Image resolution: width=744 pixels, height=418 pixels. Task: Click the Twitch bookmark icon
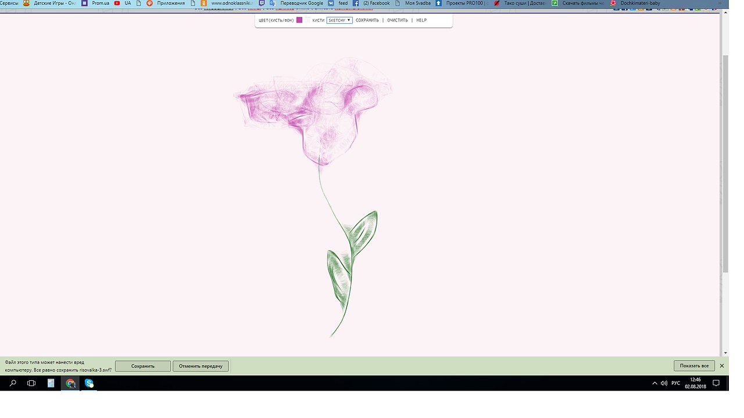click(x=262, y=3)
